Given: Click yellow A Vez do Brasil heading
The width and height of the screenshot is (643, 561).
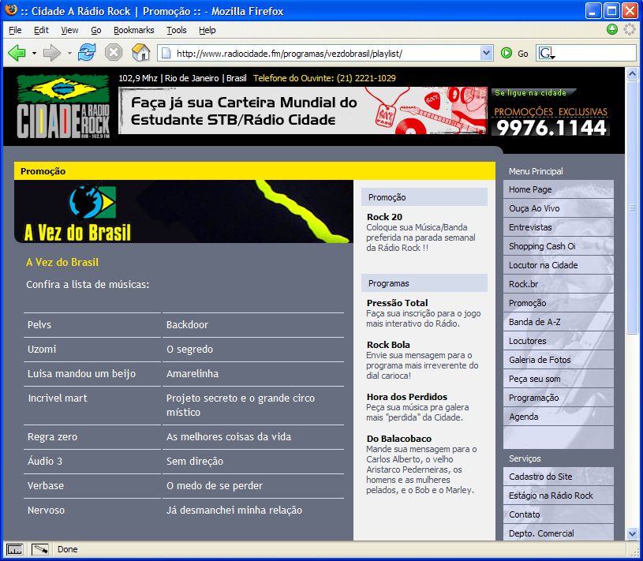Looking at the screenshot, I should point(62,263).
